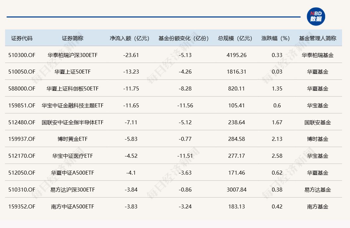Screen dimensions: 350x228
Task: Select the 南方中证A500ETF fund name
Action: 73,206
